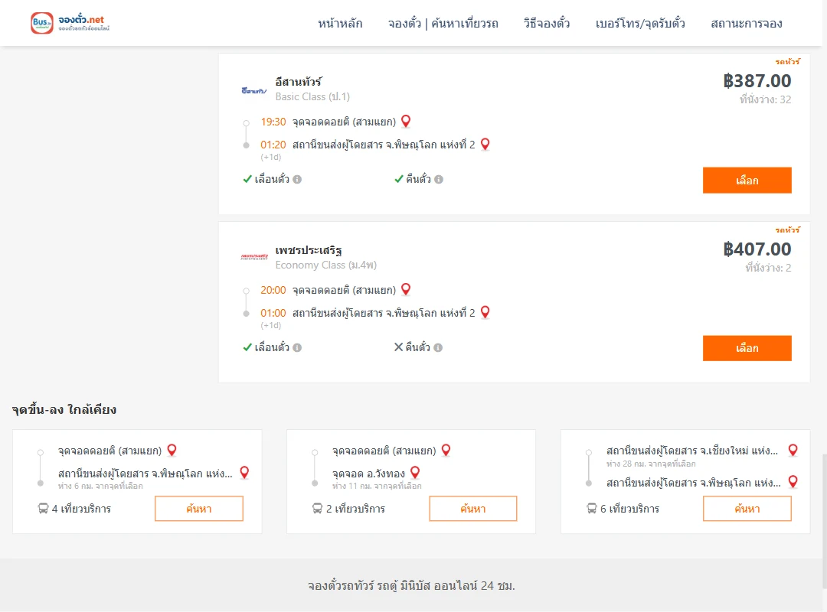Click departure time 20:00
The height and width of the screenshot is (612, 827).
pyautogui.click(x=273, y=290)
